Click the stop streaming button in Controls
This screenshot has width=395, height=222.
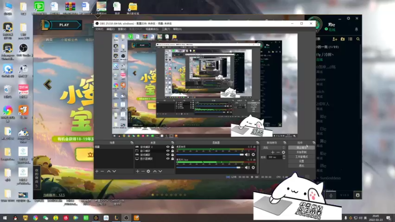(x=302, y=148)
